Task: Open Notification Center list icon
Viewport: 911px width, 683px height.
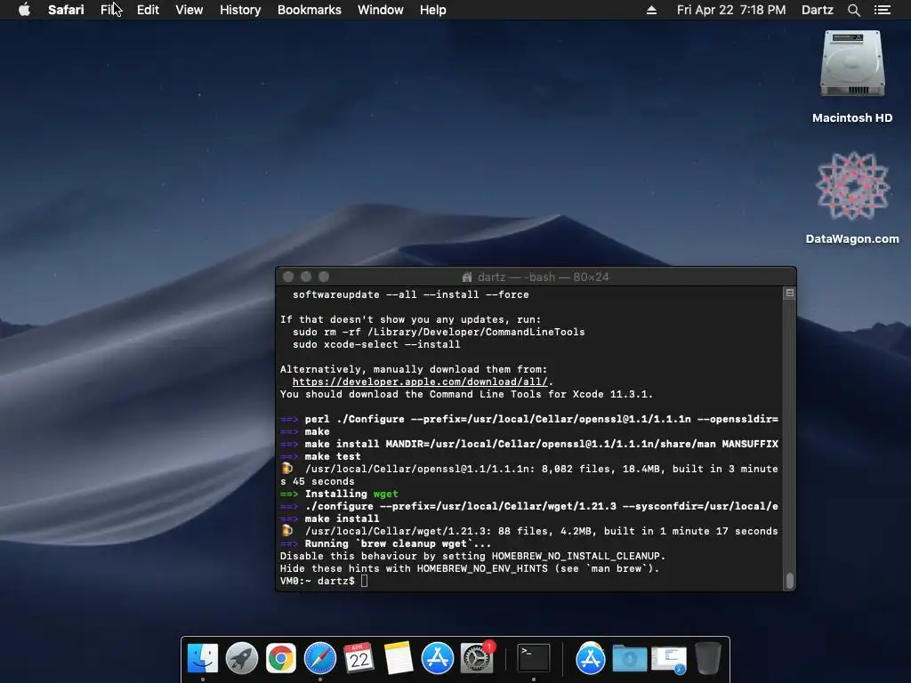Action: (882, 10)
